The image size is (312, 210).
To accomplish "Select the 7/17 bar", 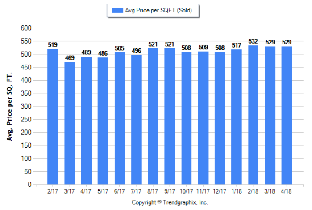I will [137, 120].
